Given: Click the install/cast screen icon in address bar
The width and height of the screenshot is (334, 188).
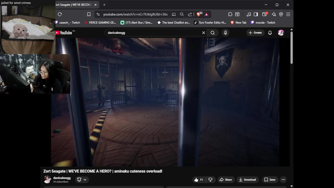Looking at the screenshot, I should (x=174, y=14).
